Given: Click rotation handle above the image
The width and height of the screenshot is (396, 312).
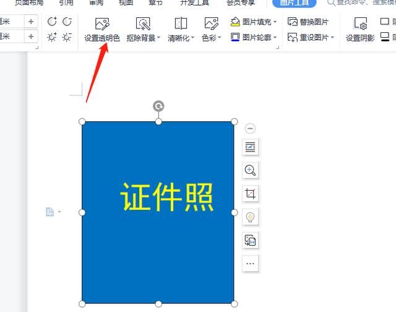Looking at the screenshot, I should coord(158,106).
